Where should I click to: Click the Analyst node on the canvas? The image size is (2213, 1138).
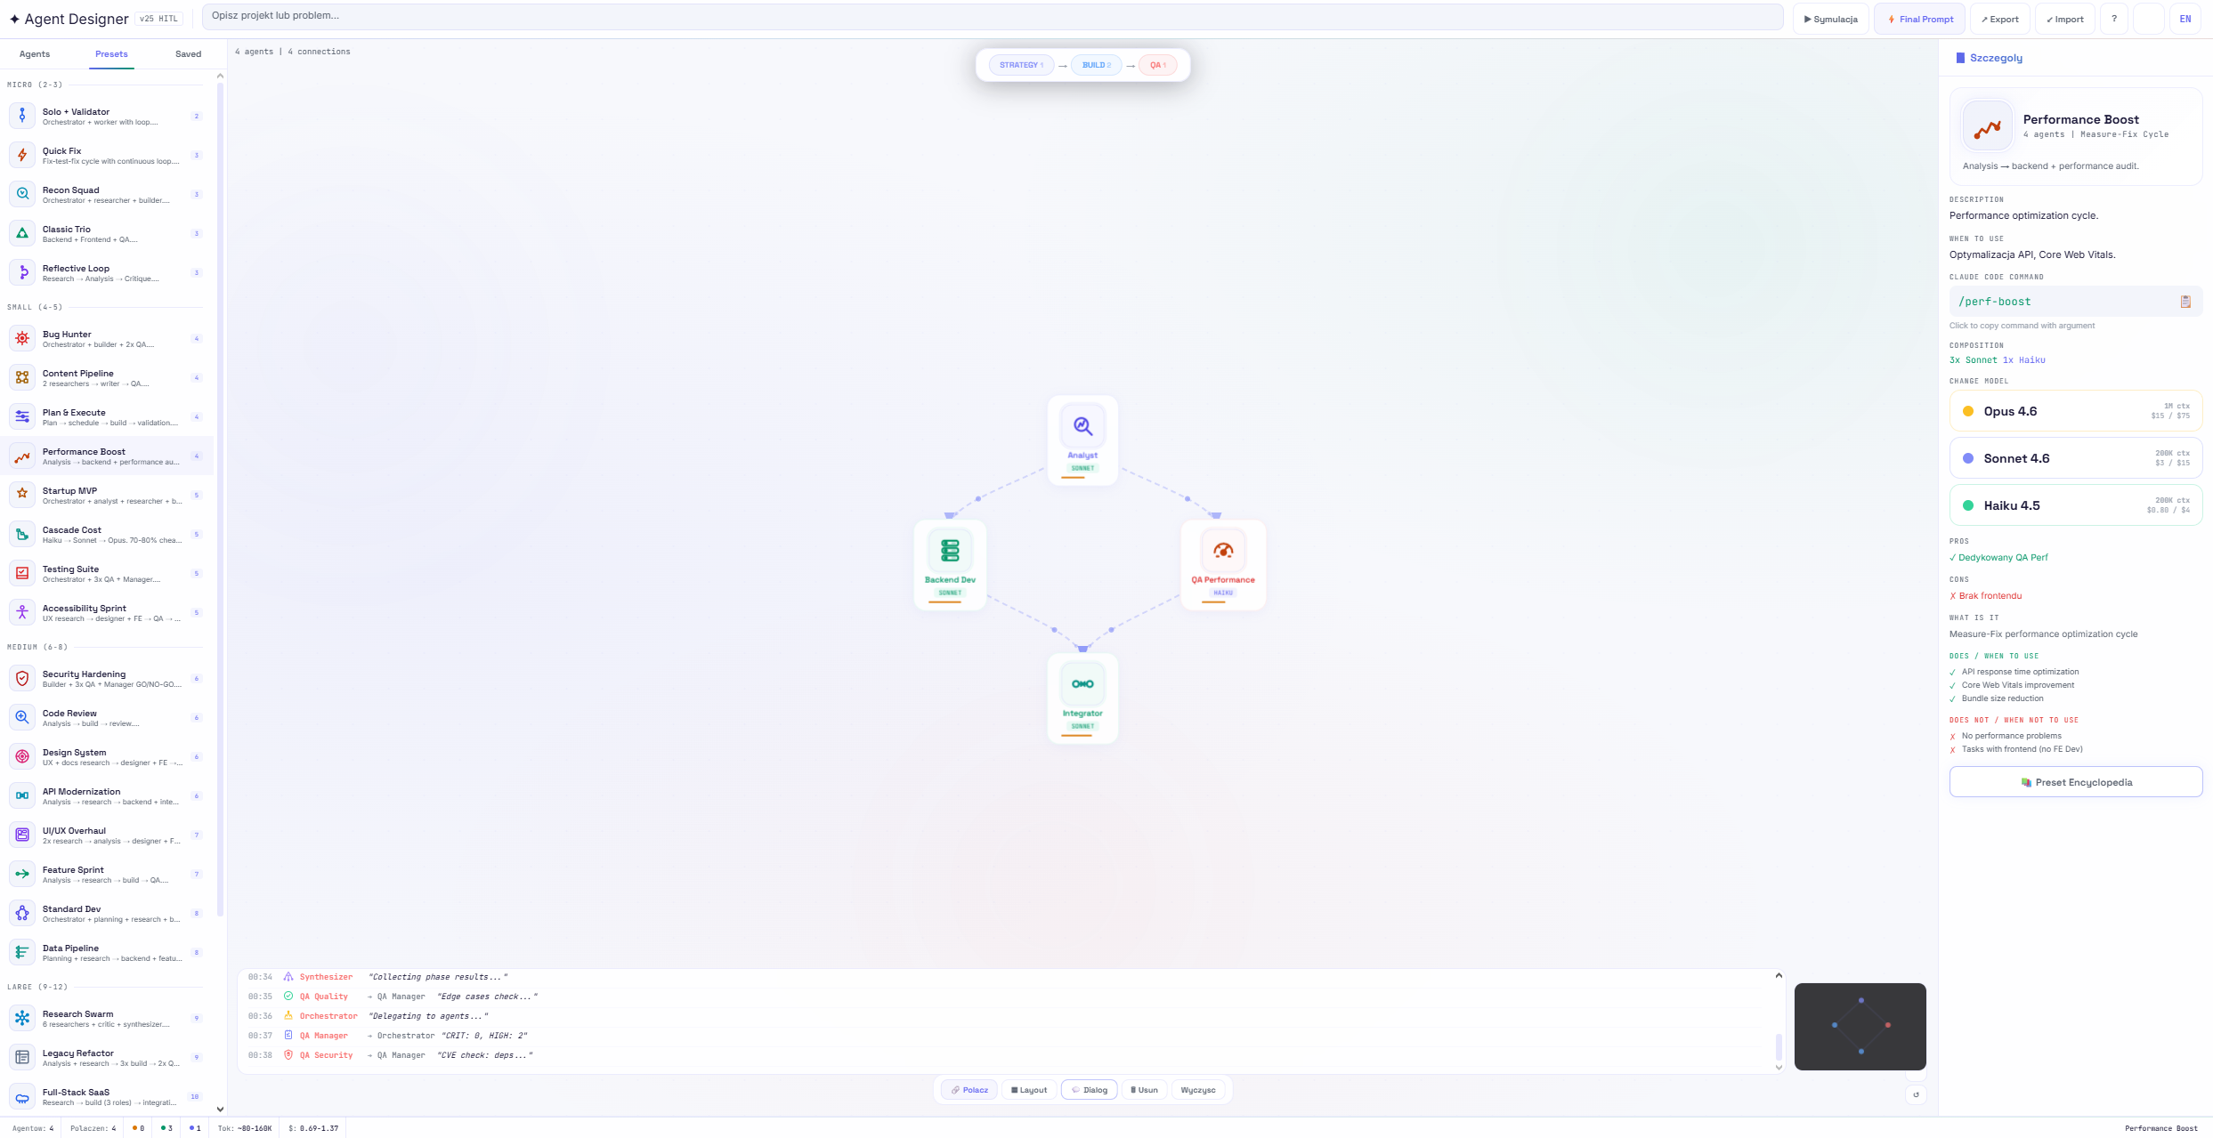click(1082, 439)
